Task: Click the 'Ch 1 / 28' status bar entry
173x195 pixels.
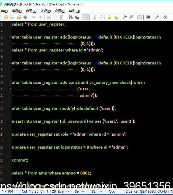Action: click(x=48, y=191)
